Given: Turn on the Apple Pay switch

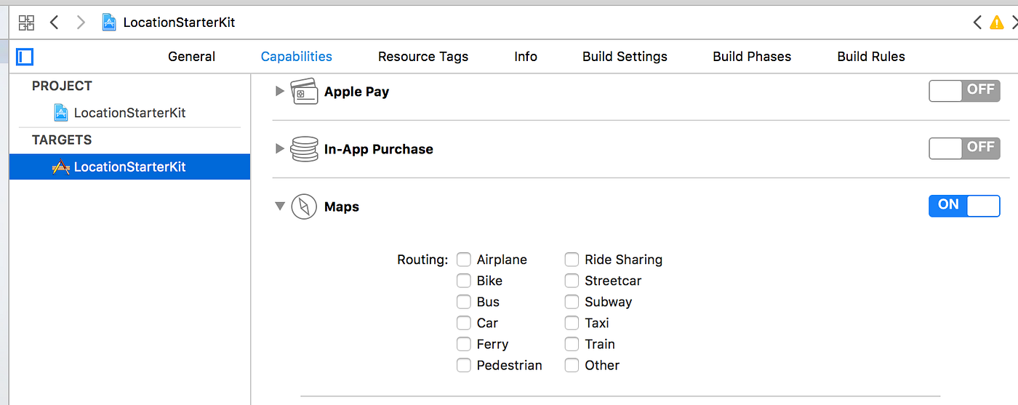Looking at the screenshot, I should 964,91.
